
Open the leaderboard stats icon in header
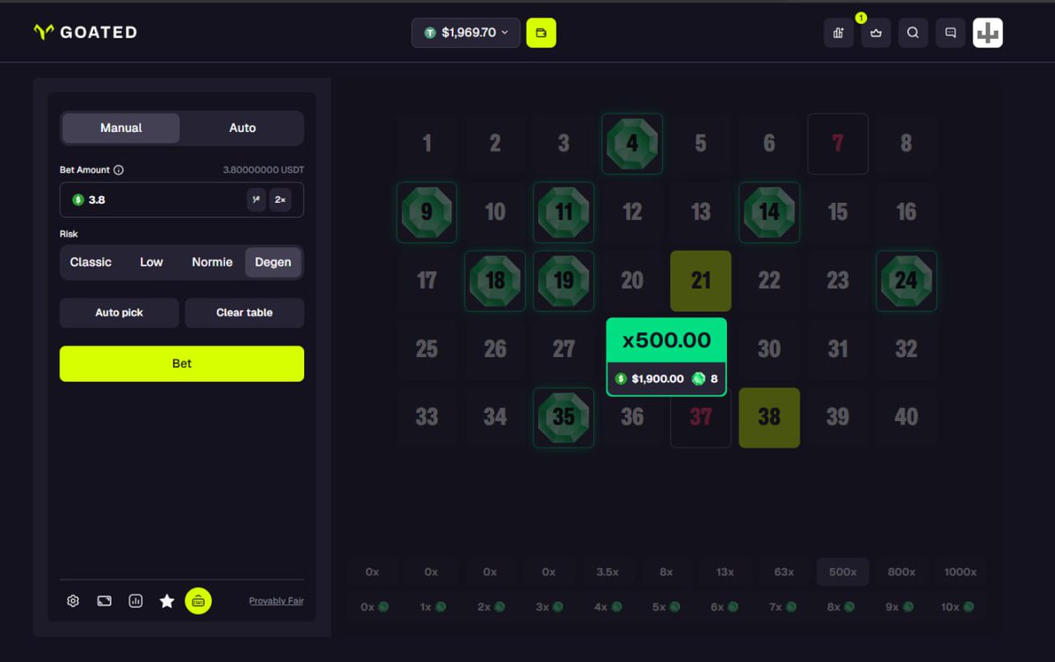[x=839, y=33]
